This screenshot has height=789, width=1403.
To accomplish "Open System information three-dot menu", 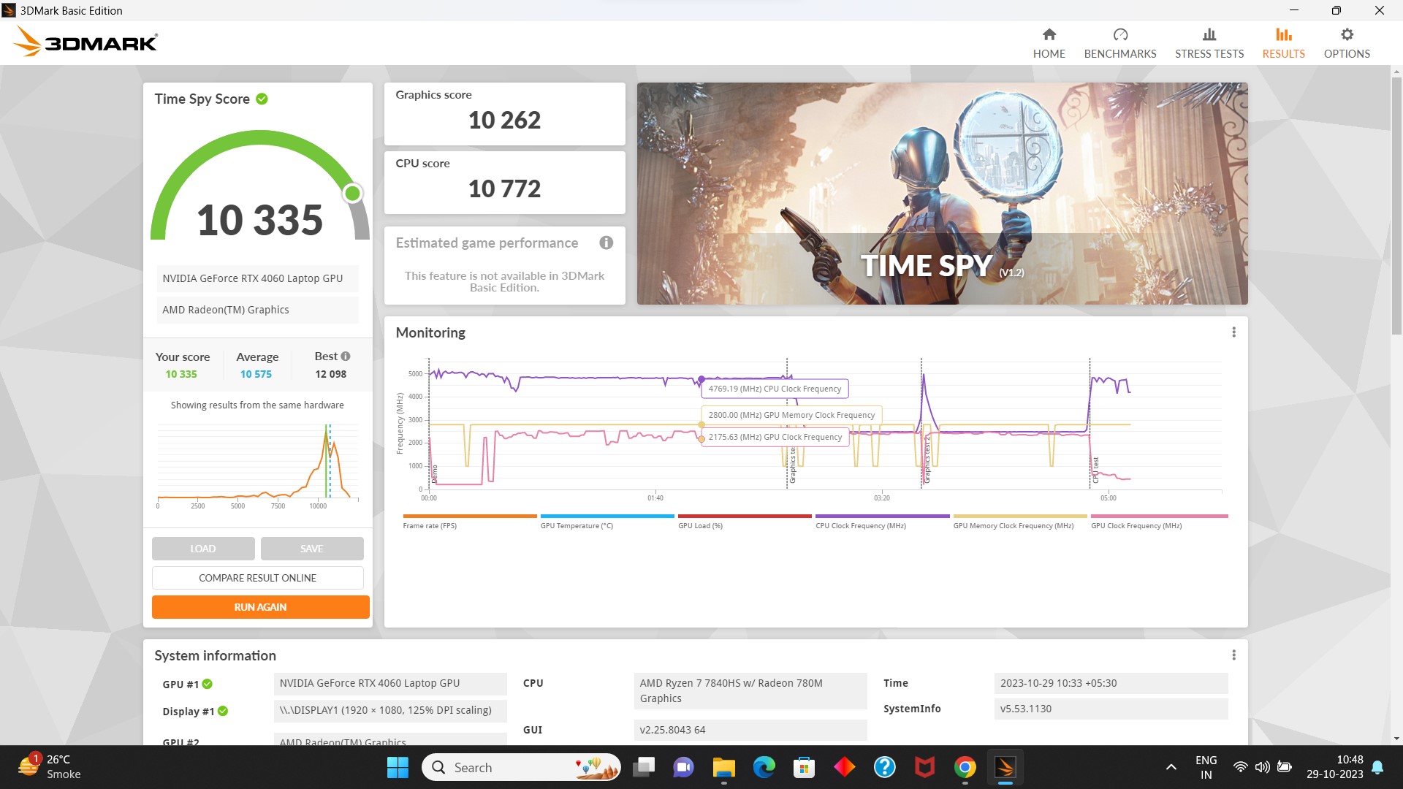I will pos(1233,655).
